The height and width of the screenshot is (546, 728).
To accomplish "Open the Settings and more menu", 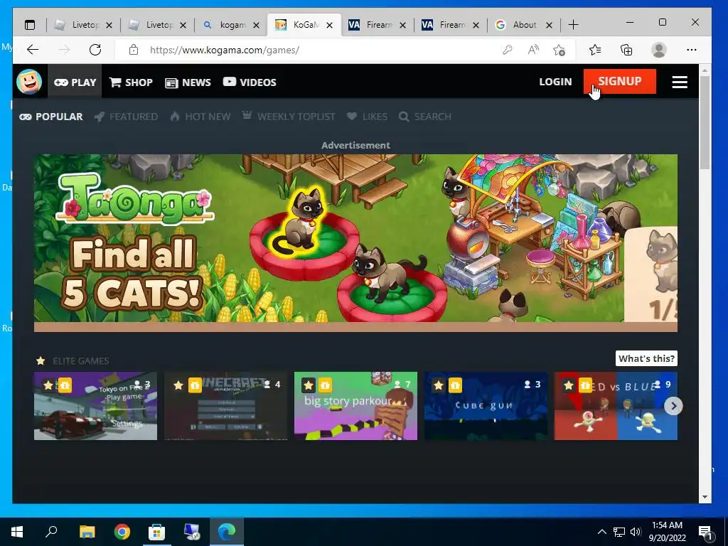I will click(691, 50).
